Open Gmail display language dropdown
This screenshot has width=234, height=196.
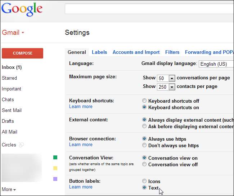coord(216,64)
